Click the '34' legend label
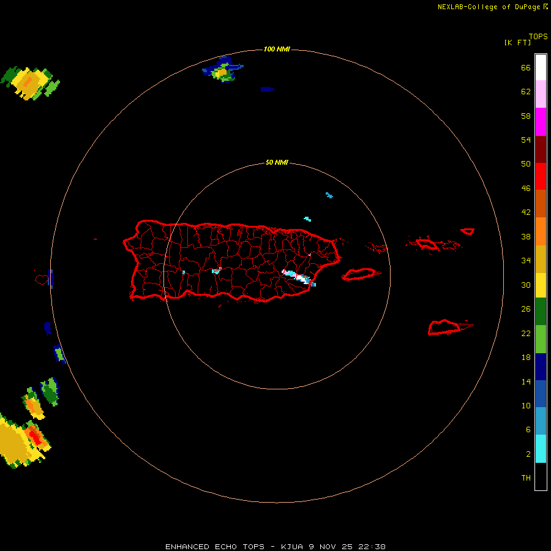Screen dimensions: 551x551 [x=526, y=261]
